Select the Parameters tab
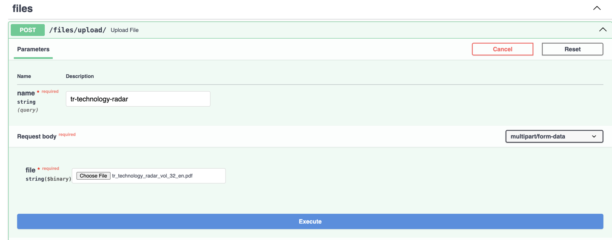Viewport: 612px width, 240px height. pos(33,49)
